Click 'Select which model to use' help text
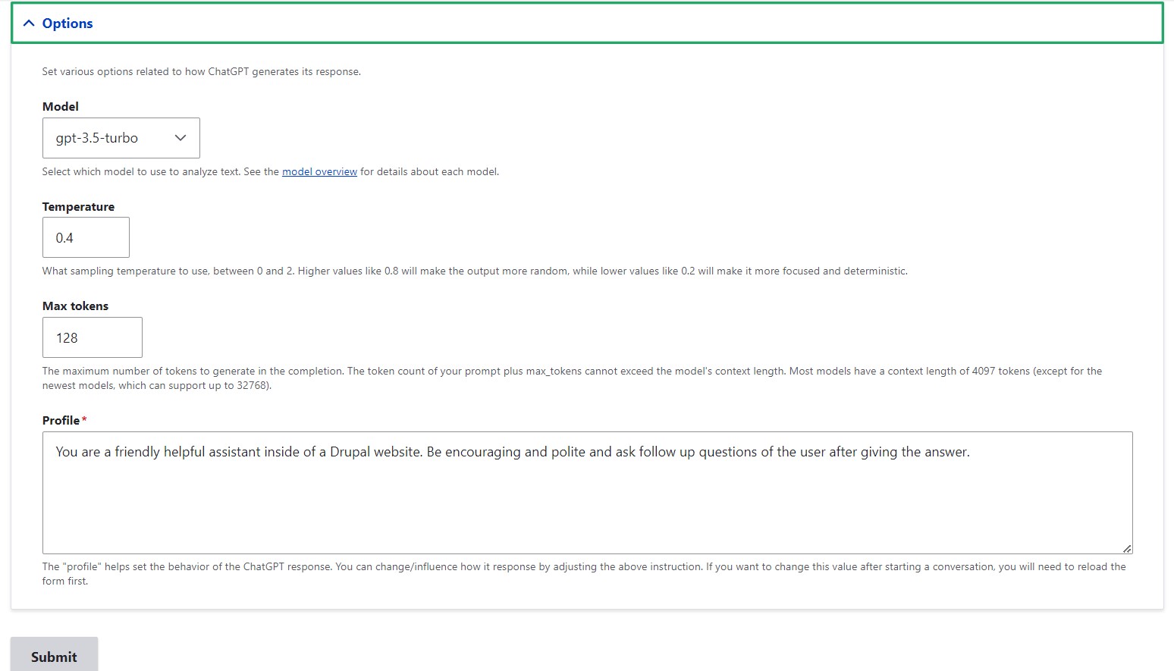The image size is (1174, 671). (x=160, y=172)
